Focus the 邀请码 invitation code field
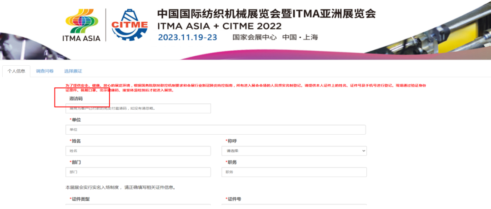 click(138, 108)
